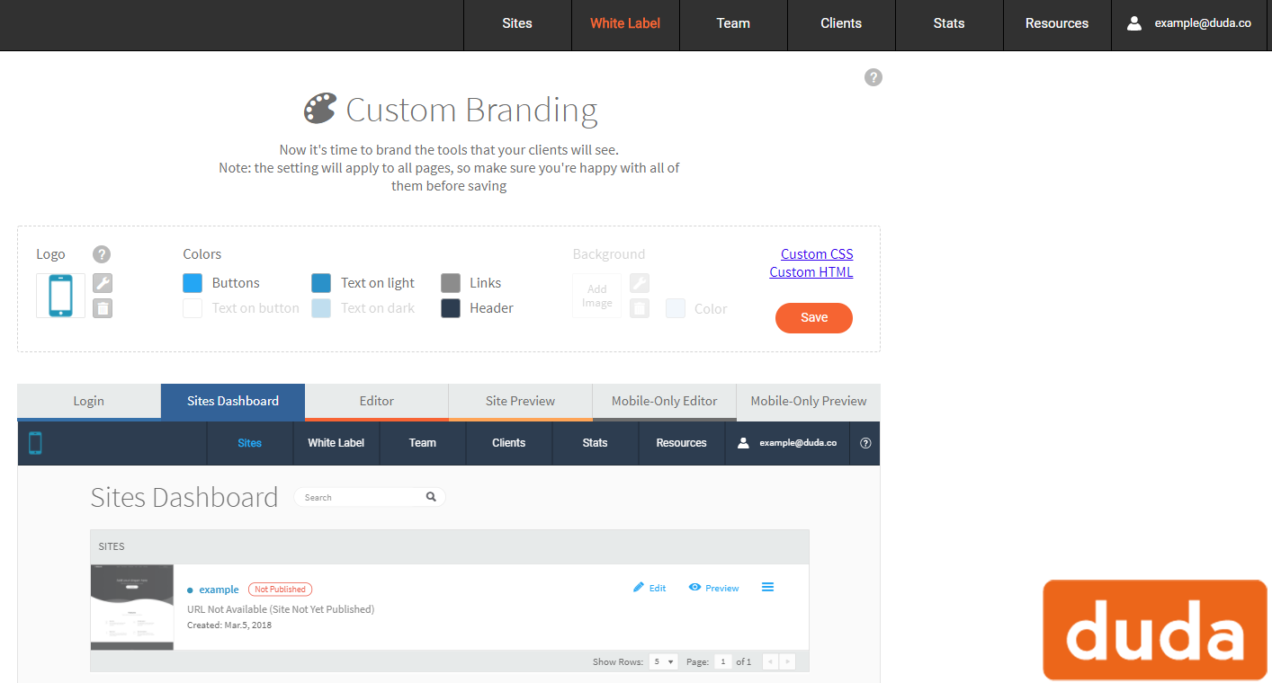This screenshot has height=683, width=1272.
Task: Pick the Header color swatch
Action: pos(451,308)
